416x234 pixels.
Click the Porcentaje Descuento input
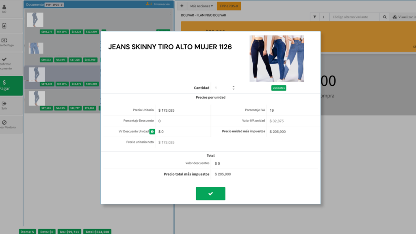click(x=183, y=121)
